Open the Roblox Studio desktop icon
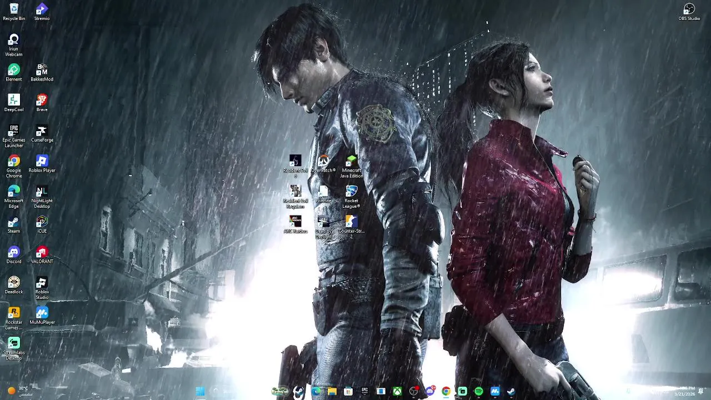 pos(42,289)
